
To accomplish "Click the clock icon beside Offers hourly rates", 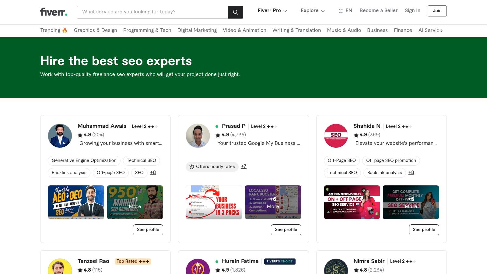I will pyautogui.click(x=191, y=167).
